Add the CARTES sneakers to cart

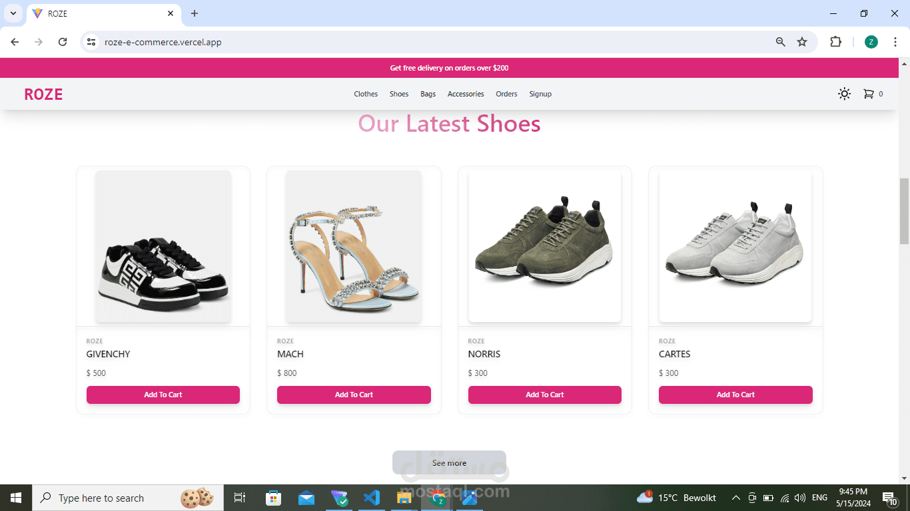(735, 395)
